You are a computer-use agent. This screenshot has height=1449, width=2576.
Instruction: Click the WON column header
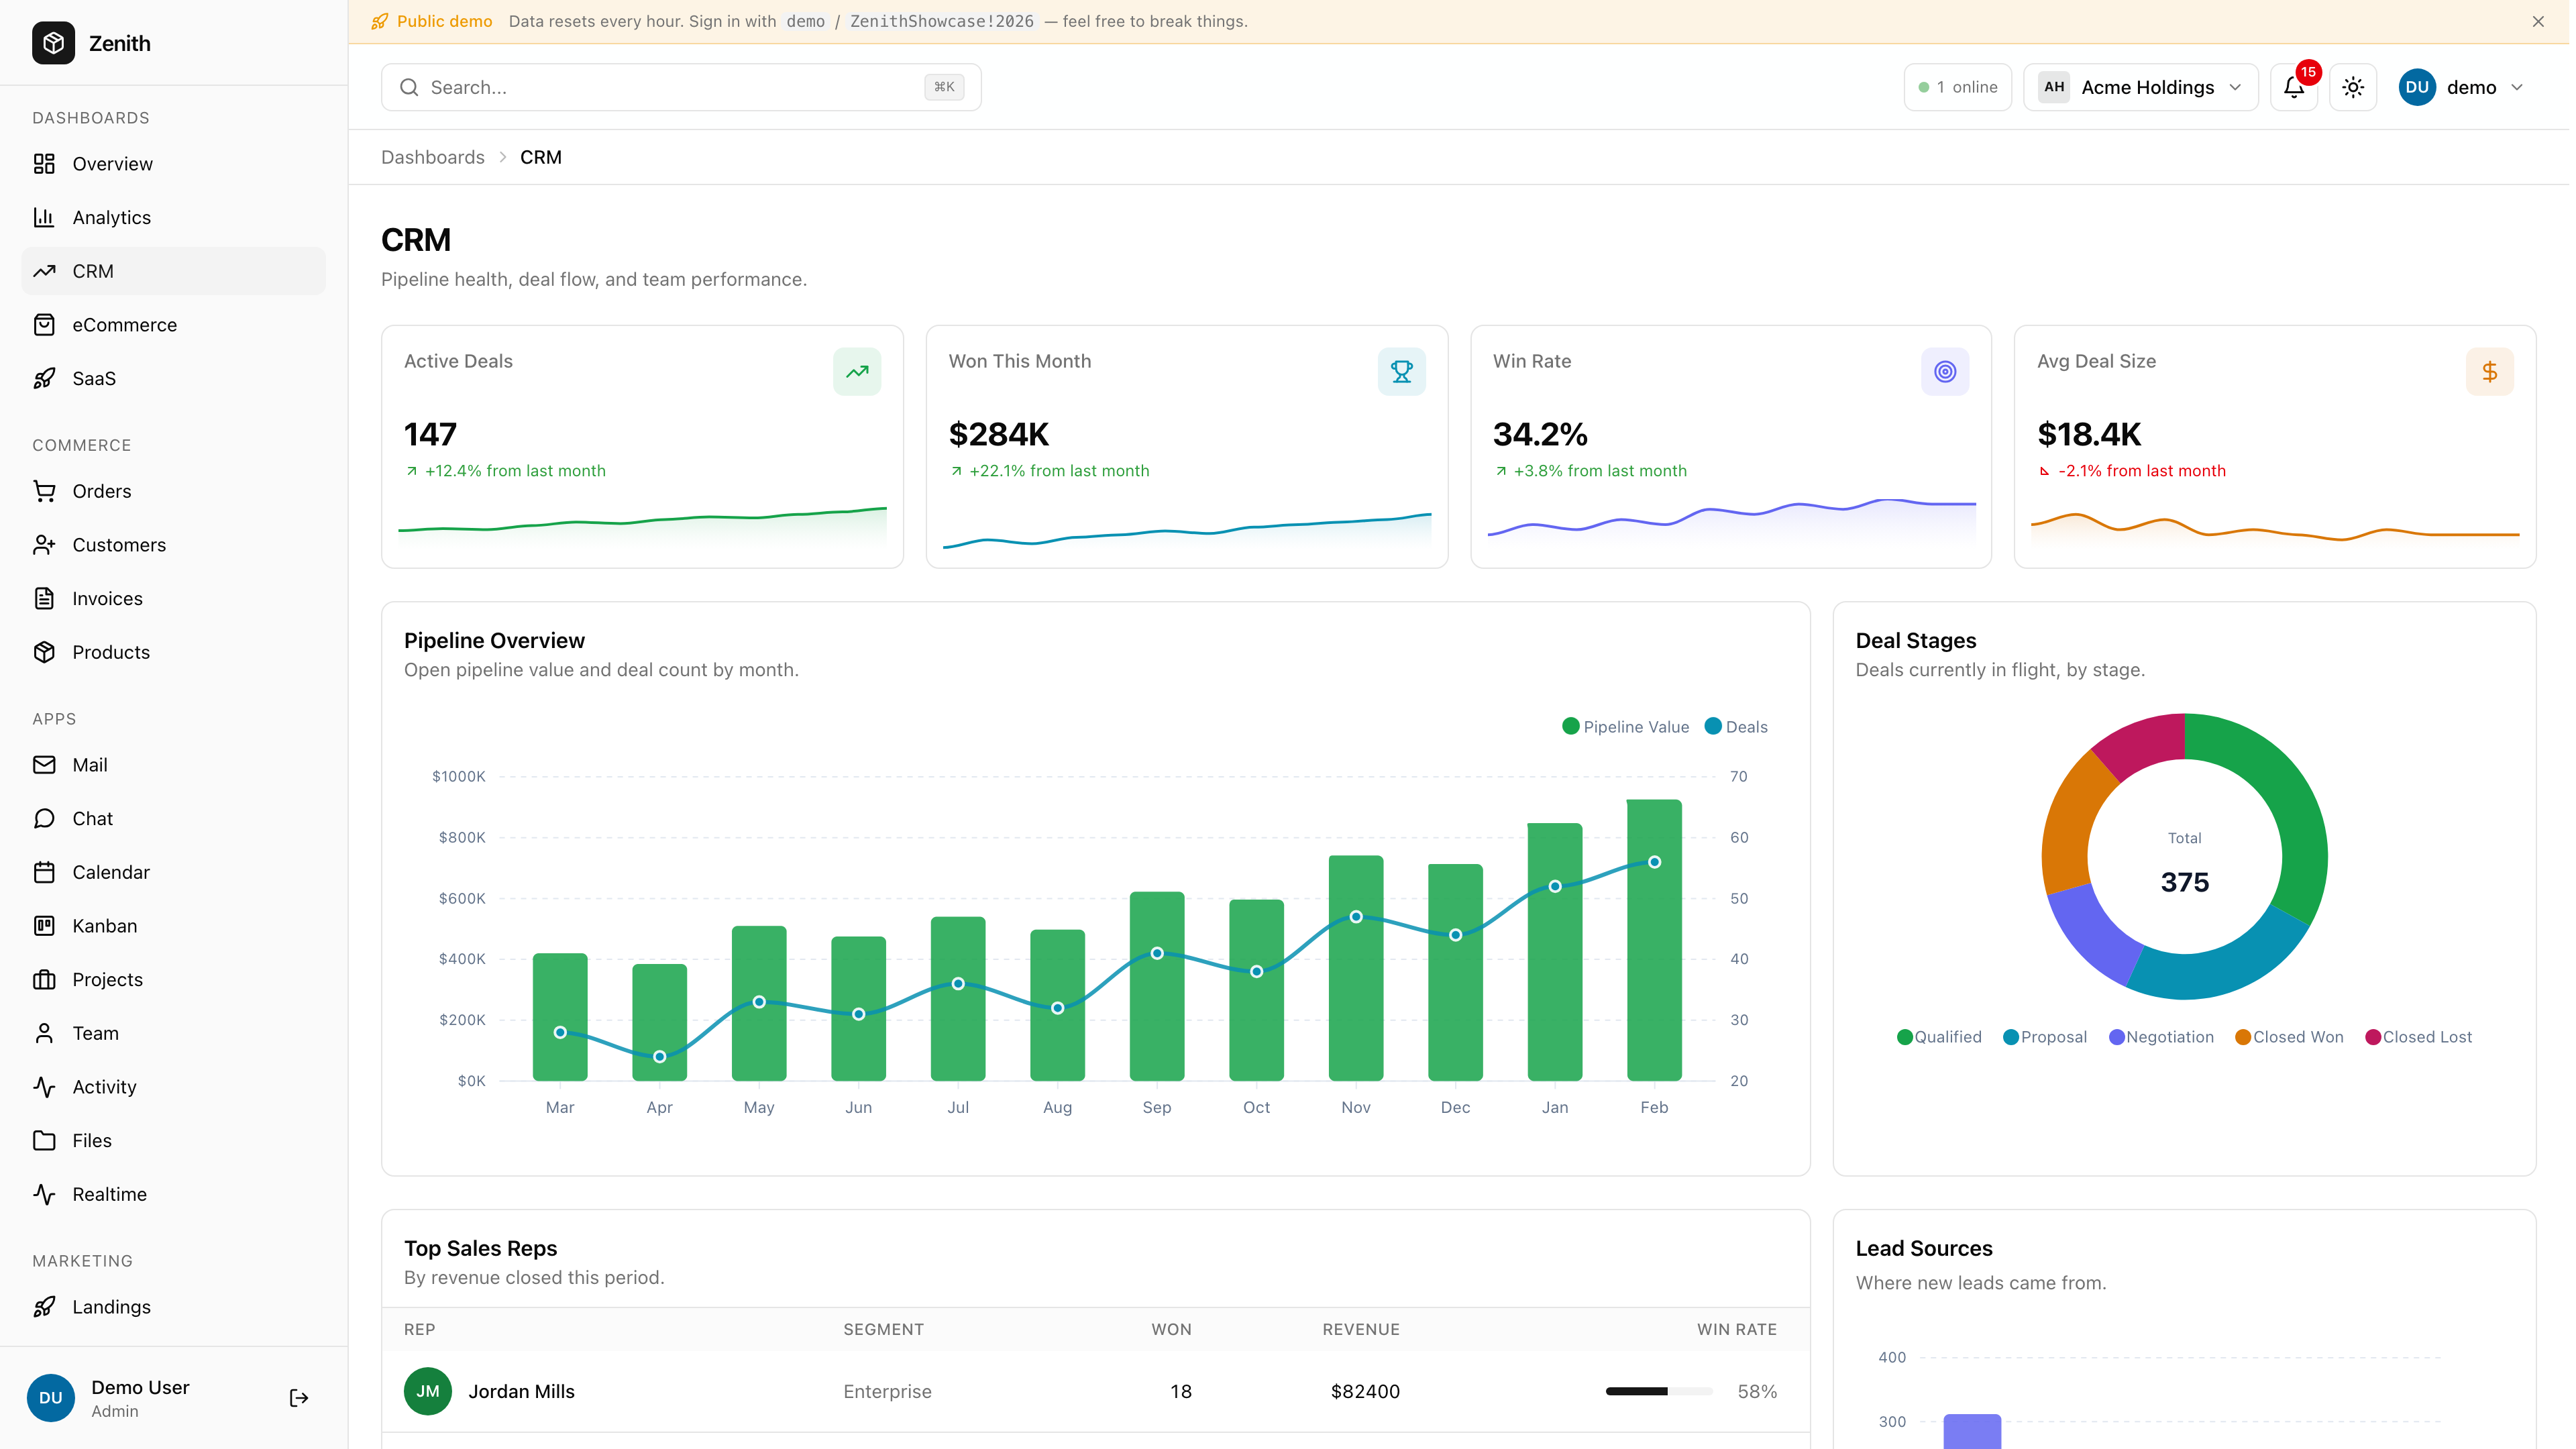(1171, 1330)
